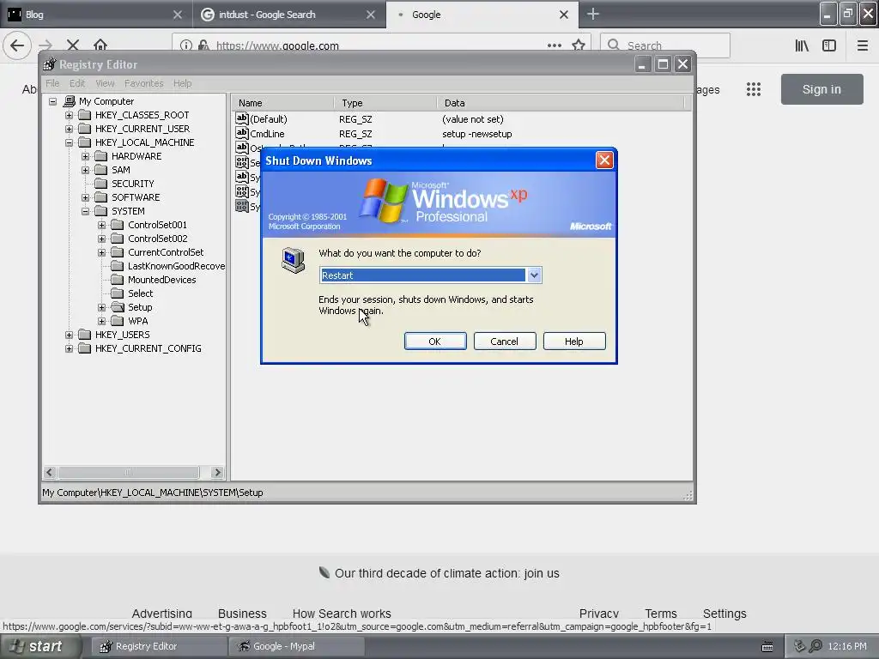Go to browser home page
The image size is (879, 659).
(100, 45)
